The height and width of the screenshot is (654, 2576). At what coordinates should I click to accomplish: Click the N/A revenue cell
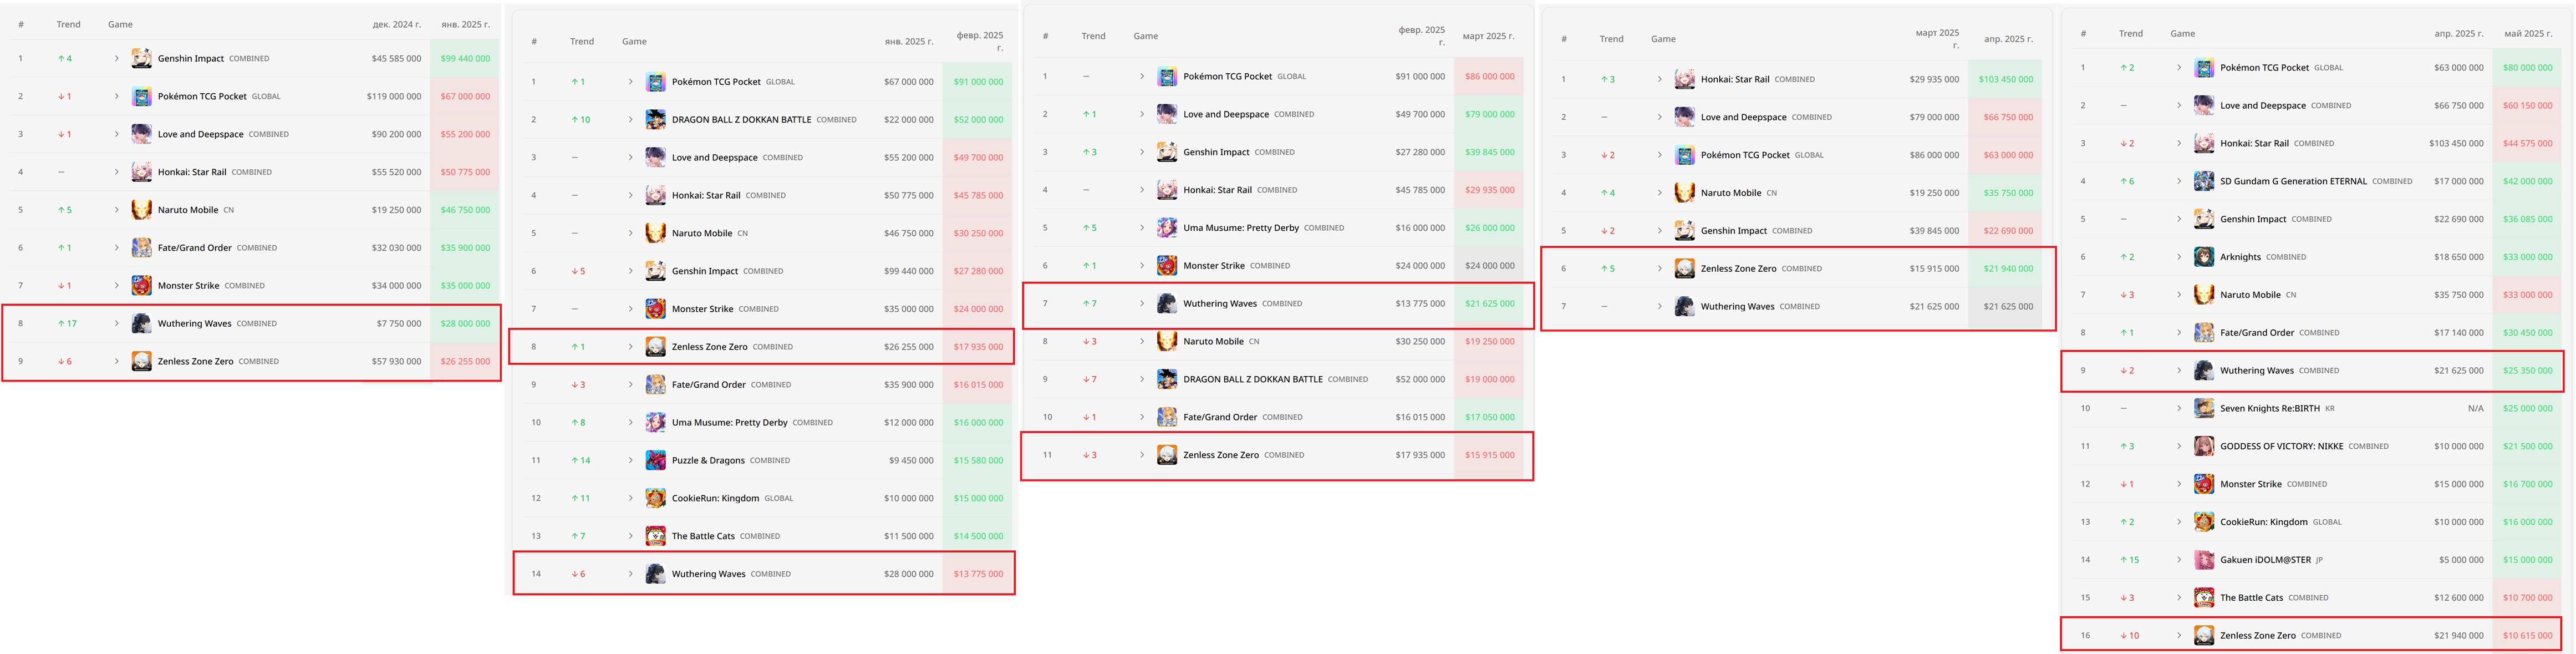(2475, 408)
